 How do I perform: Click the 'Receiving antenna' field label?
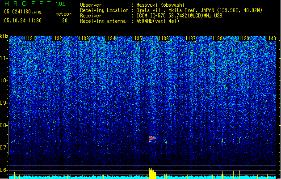coord(103,21)
